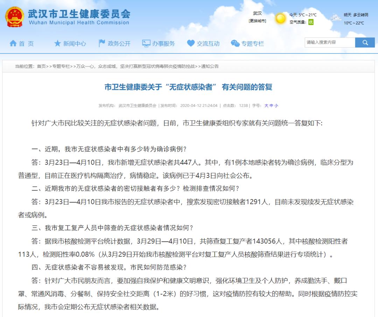Open the 新闻中心 menu item
The image size is (378, 317).
(75, 44)
